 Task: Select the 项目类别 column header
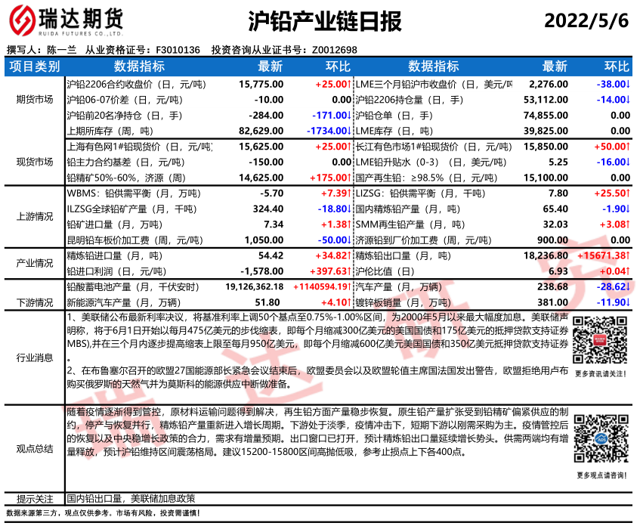click(x=34, y=67)
